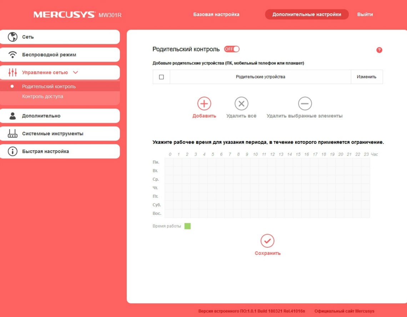The image size is (407, 317).
Task: Click the Wi-Fi icon for Беспроводной режим
Action: pyautogui.click(x=13, y=55)
